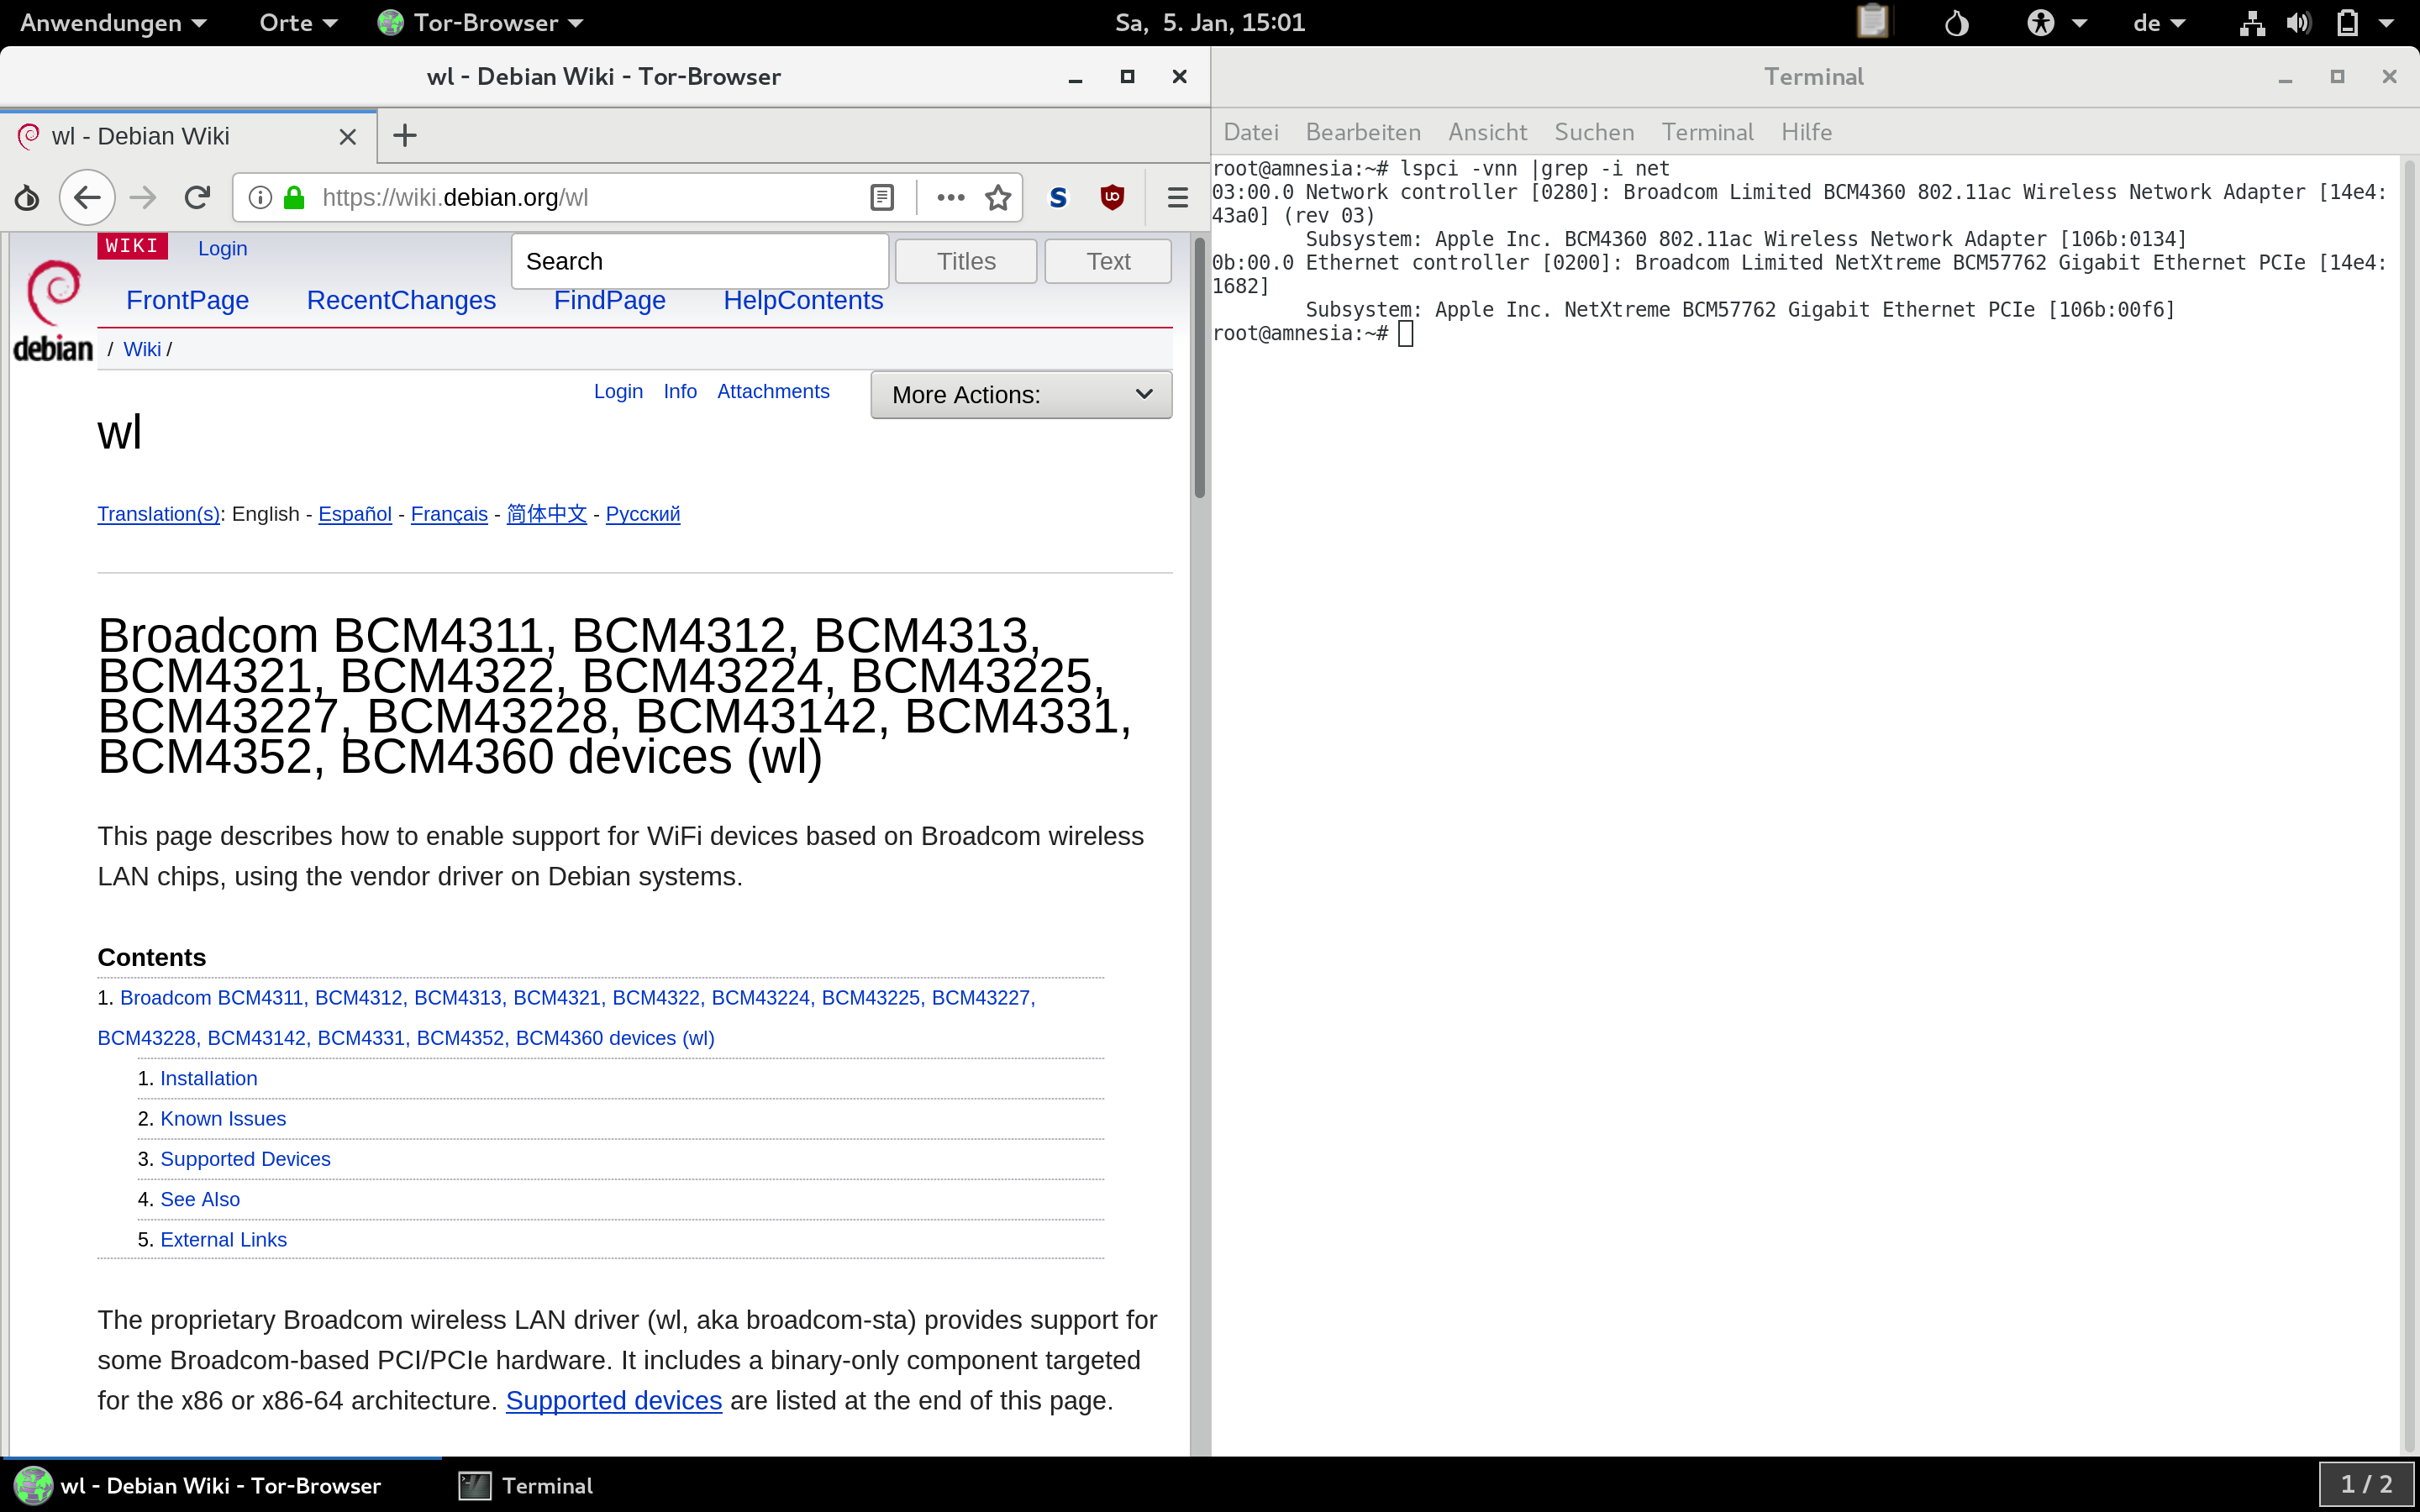Jump to Supported Devices in Contents

(245, 1159)
